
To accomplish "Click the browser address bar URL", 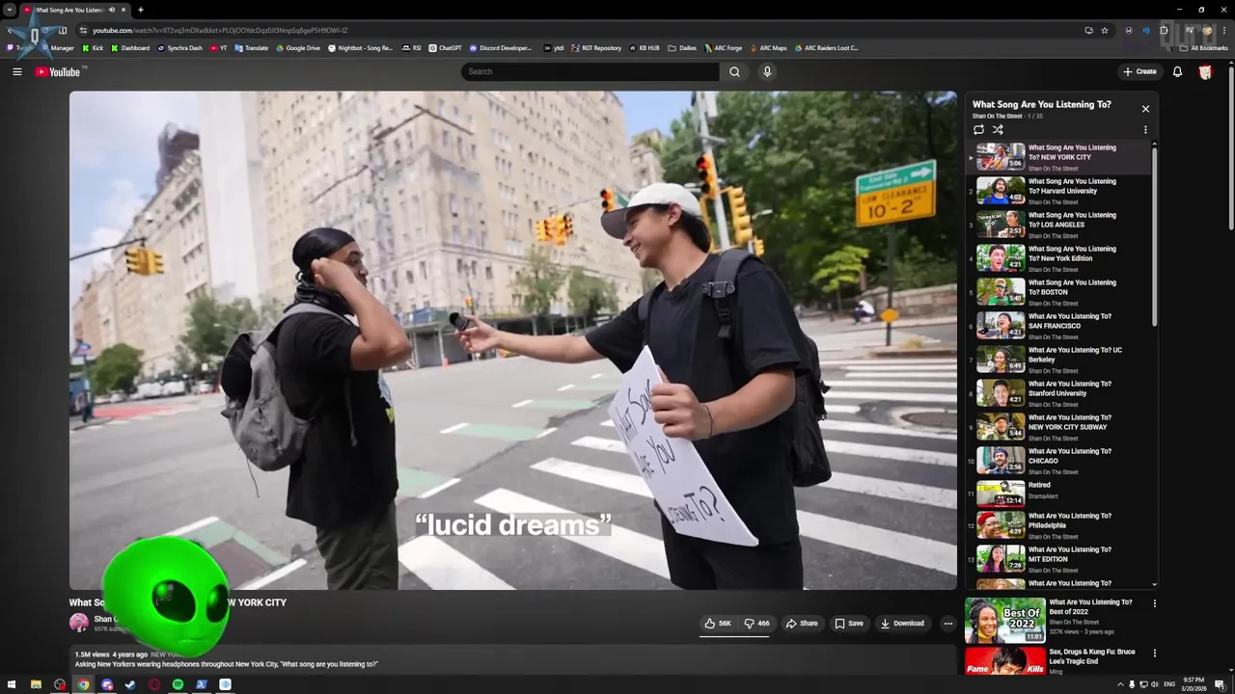I will [x=220, y=30].
